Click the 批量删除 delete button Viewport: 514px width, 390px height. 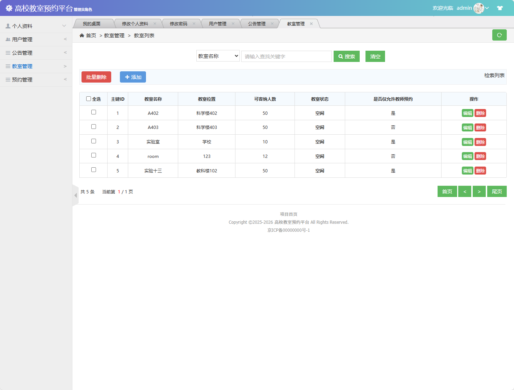point(96,77)
